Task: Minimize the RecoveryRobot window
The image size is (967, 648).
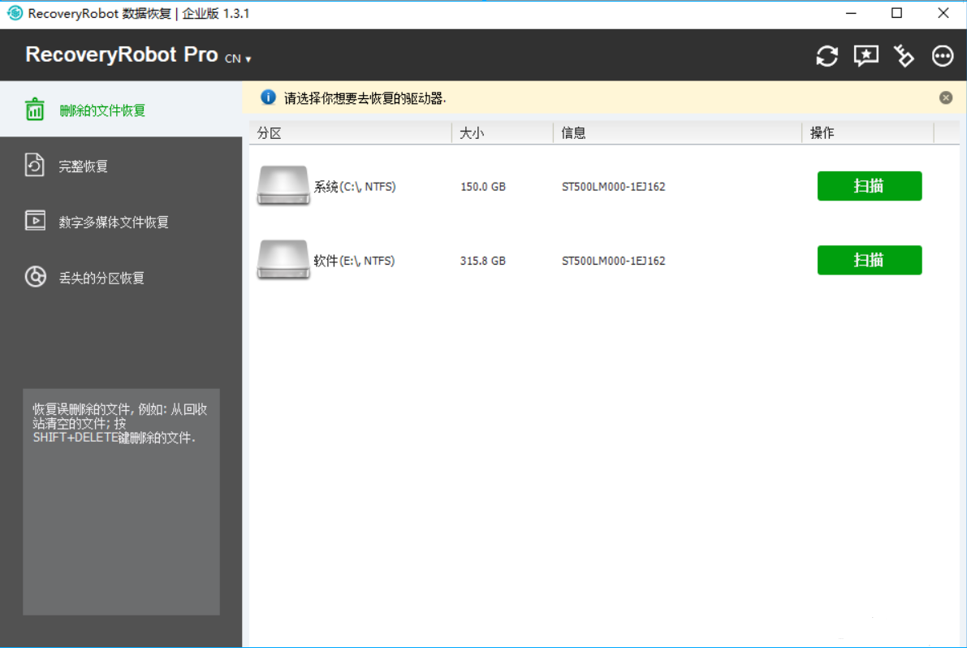Action: click(x=851, y=14)
